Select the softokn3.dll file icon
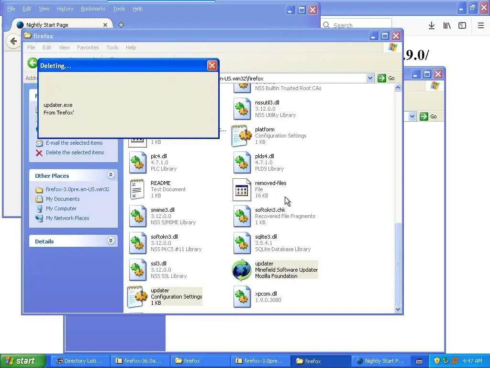The height and width of the screenshot is (368, 490). [x=137, y=243]
